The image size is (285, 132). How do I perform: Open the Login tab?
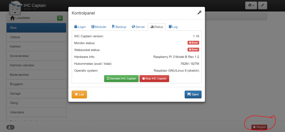coord(80,27)
